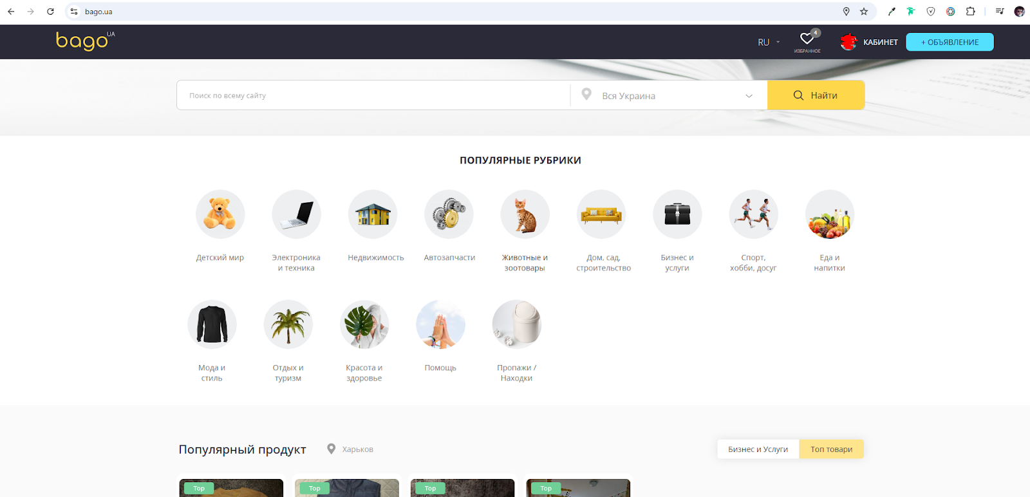This screenshot has height=497, width=1030.
Task: Open the browser extensions puzzle icon
Action: click(x=970, y=12)
